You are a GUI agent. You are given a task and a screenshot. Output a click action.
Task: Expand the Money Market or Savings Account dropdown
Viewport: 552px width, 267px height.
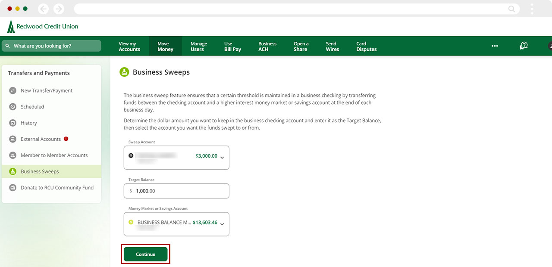tap(222, 224)
